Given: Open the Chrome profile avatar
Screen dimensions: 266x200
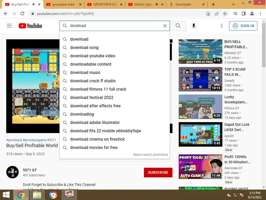Looking at the screenshot, I should (252, 14).
